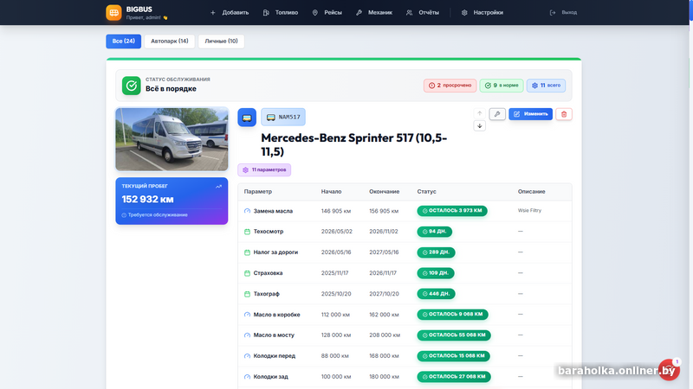Click the gauge icon beside Масло в коробке
The image size is (693, 389).
pyautogui.click(x=247, y=315)
